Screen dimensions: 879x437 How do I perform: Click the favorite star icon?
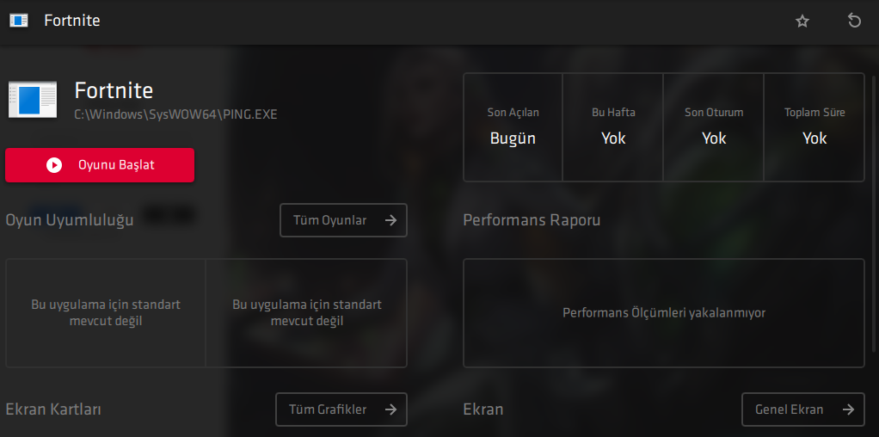[x=802, y=22]
